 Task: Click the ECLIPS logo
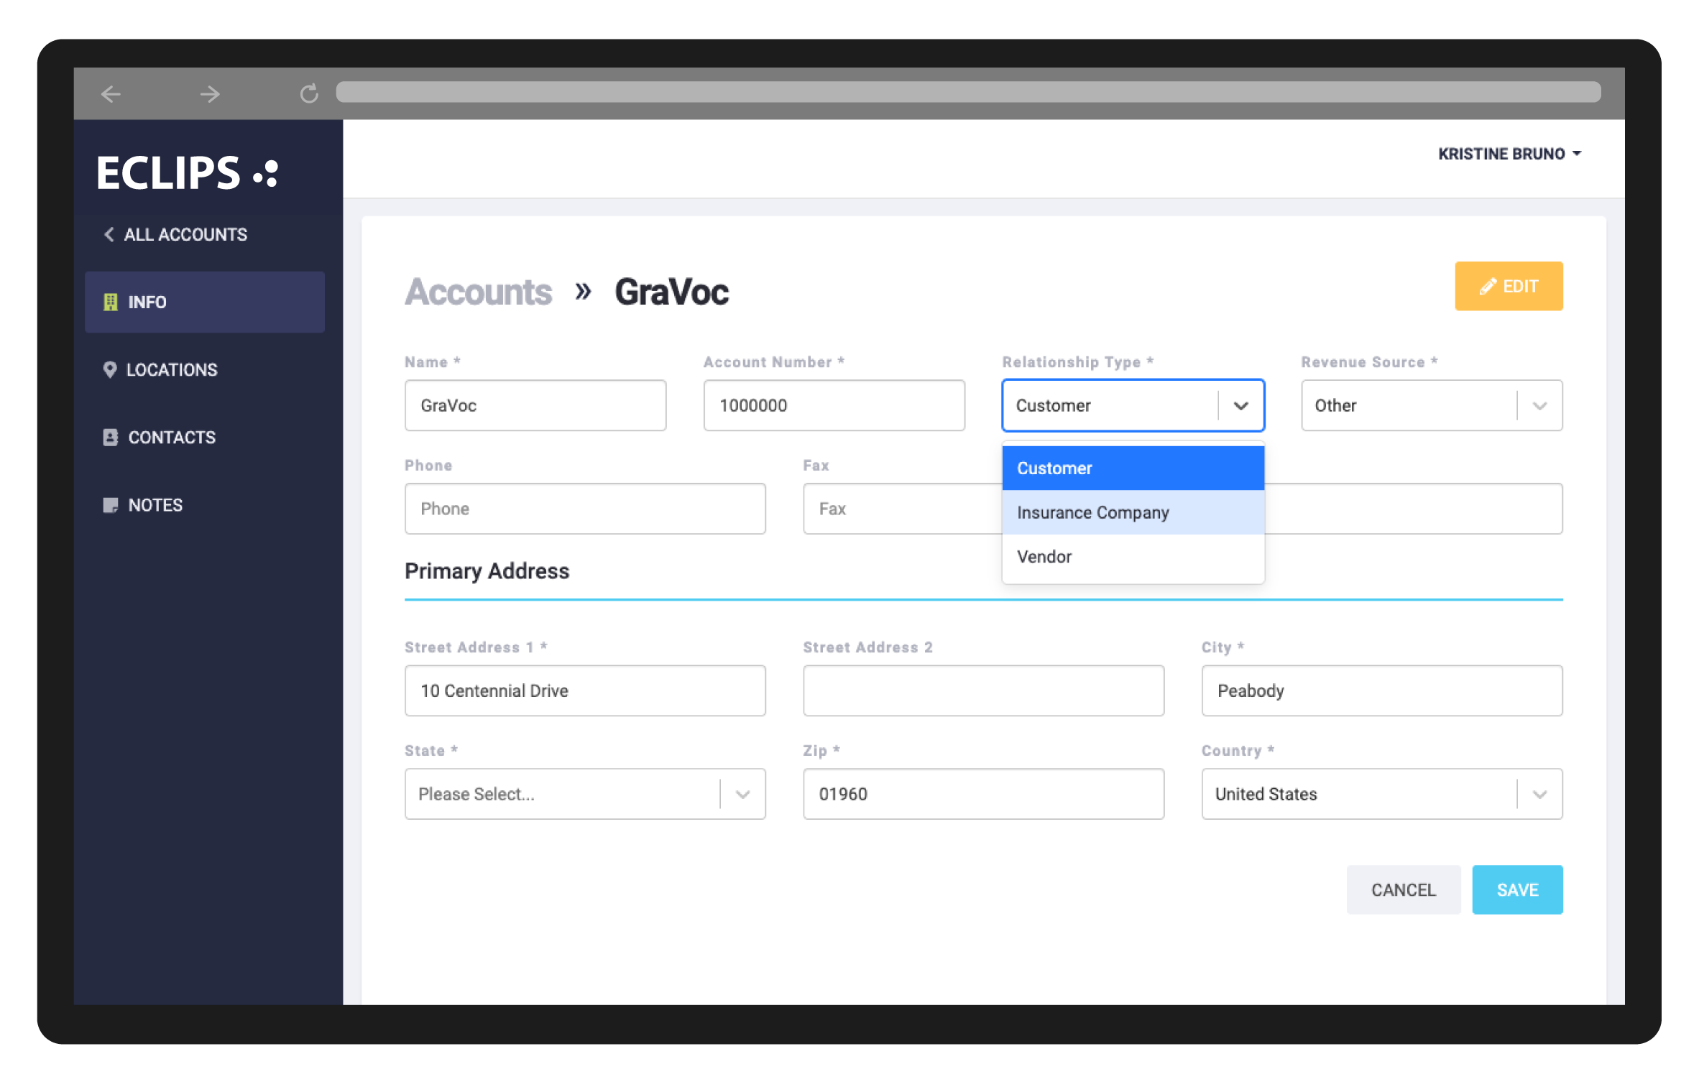(x=188, y=173)
